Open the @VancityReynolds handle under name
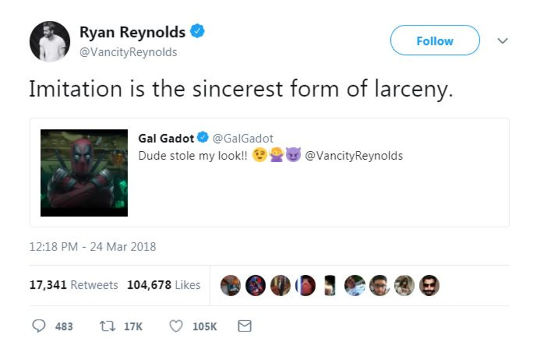Screen dimensions: 534x349 coord(128,52)
